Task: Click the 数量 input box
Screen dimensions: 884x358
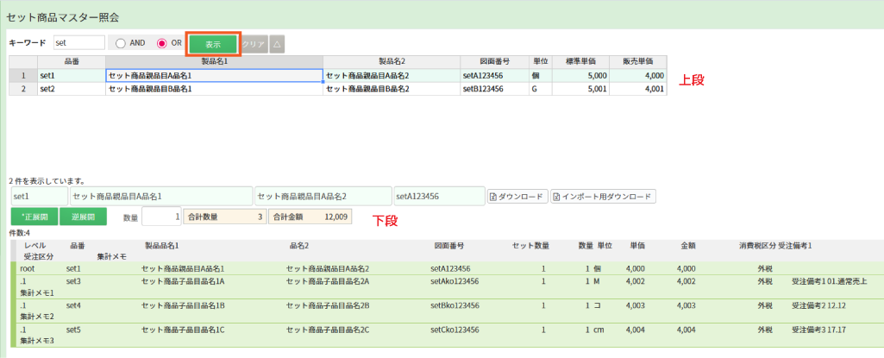Action: coord(161,217)
